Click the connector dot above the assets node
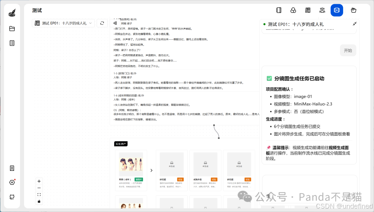 [219, 138]
